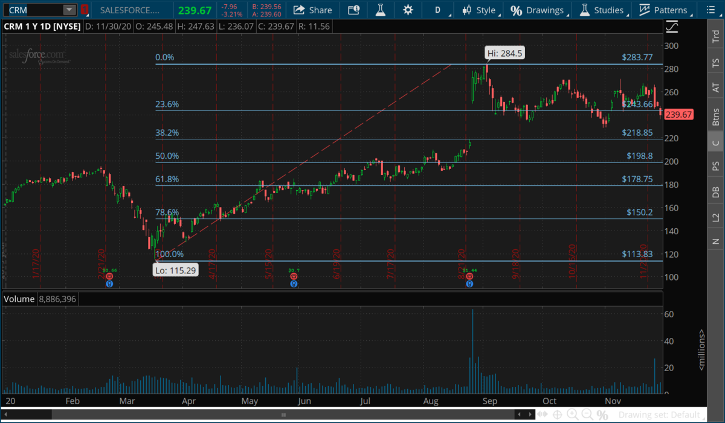
Task: Open the D timeframe dropdown
Action: [438, 10]
